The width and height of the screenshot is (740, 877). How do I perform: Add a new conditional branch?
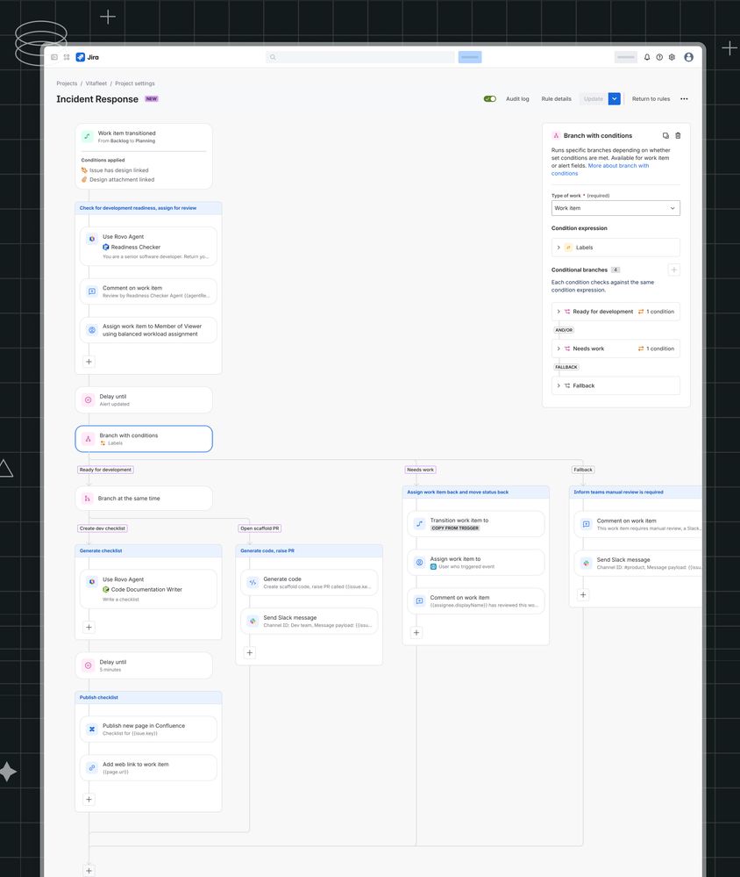coord(674,270)
